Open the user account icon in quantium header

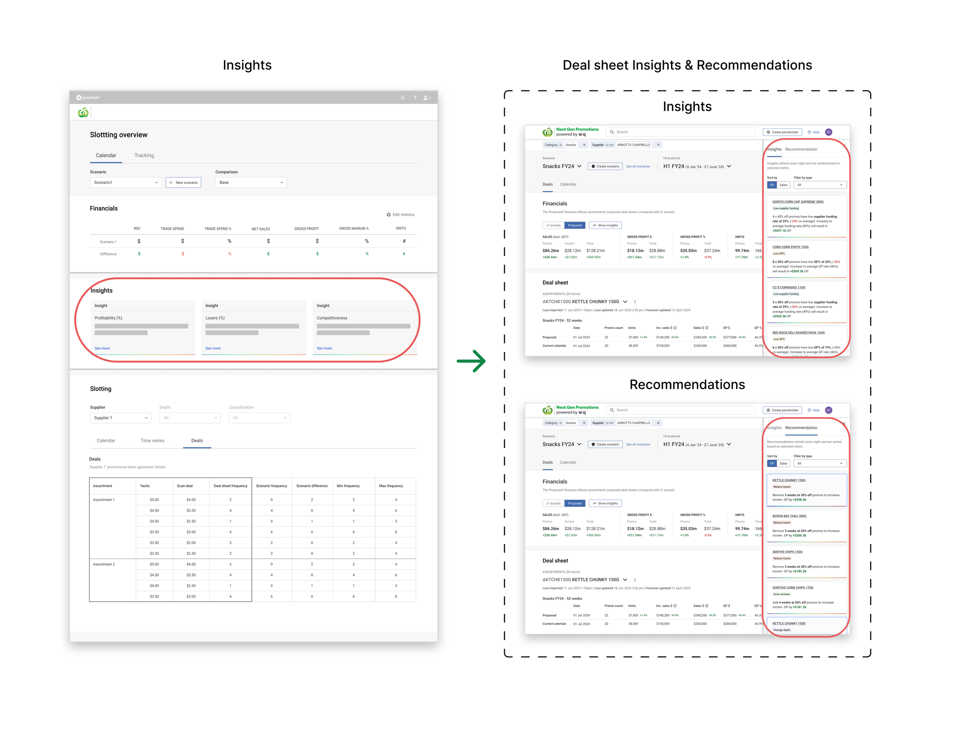point(427,98)
